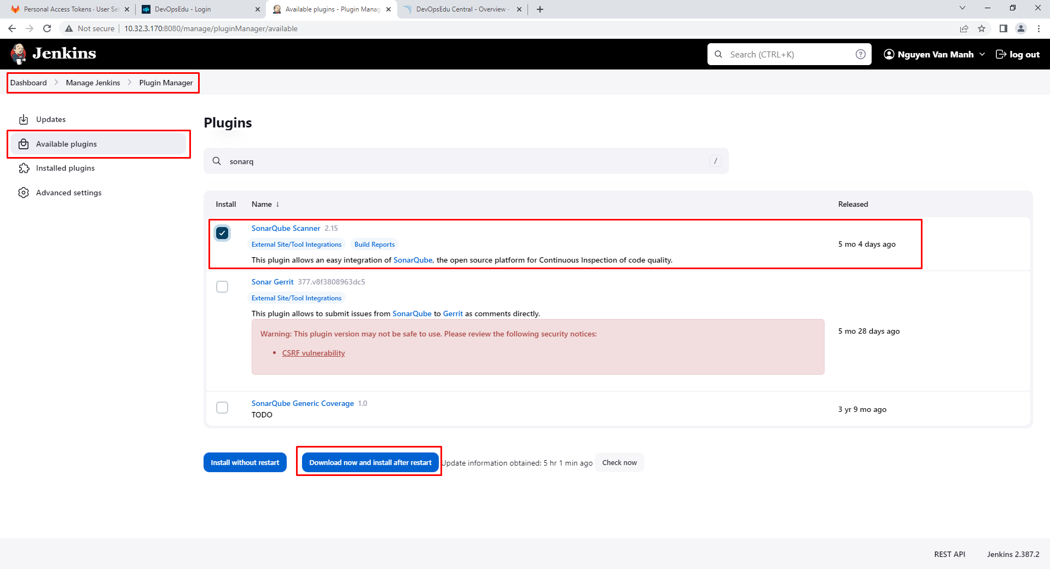Open a new browser tab with plus icon
The image size is (1050, 569).
tap(540, 9)
